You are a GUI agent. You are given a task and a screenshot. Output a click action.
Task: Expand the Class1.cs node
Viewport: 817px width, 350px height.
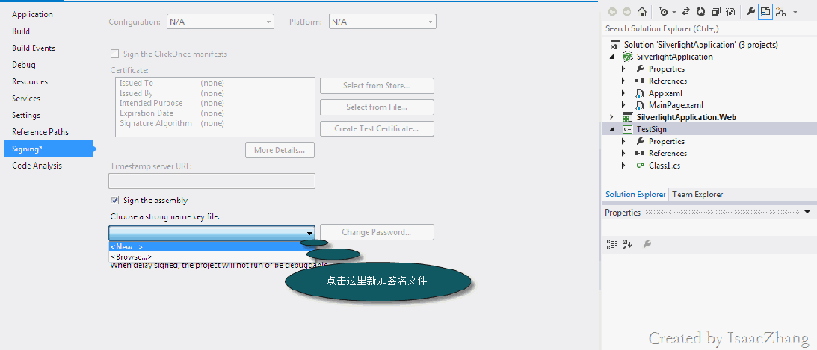coord(623,166)
